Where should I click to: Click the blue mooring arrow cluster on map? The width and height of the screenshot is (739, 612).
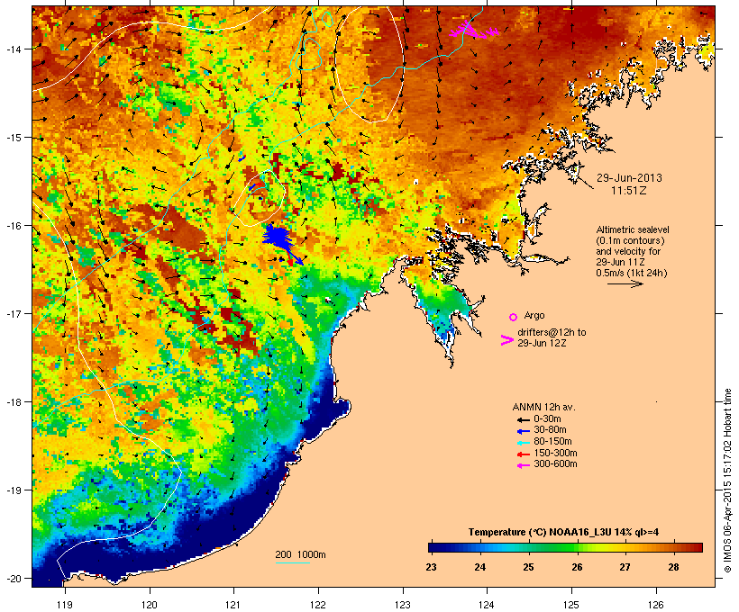[x=278, y=238]
